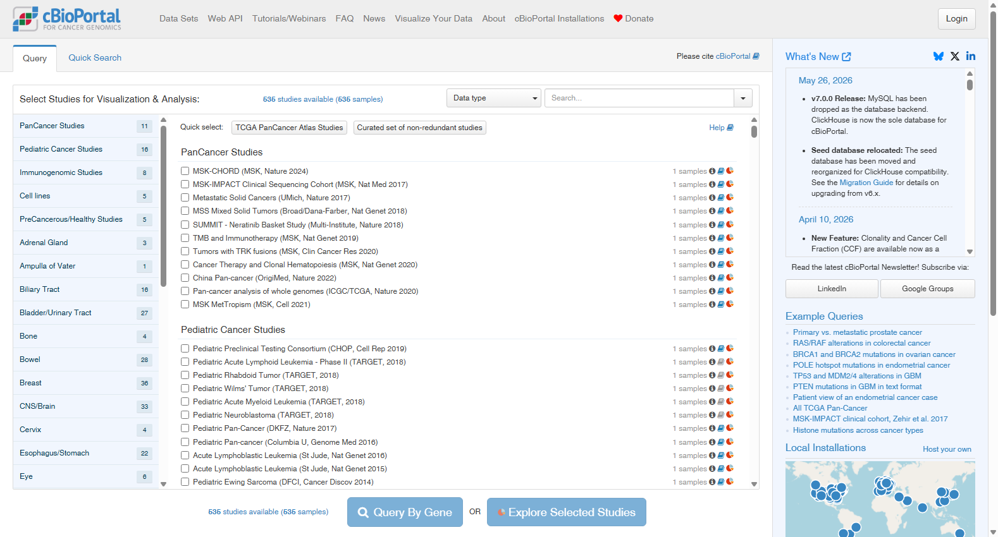Click the Donate heart icon

pyautogui.click(x=618, y=18)
